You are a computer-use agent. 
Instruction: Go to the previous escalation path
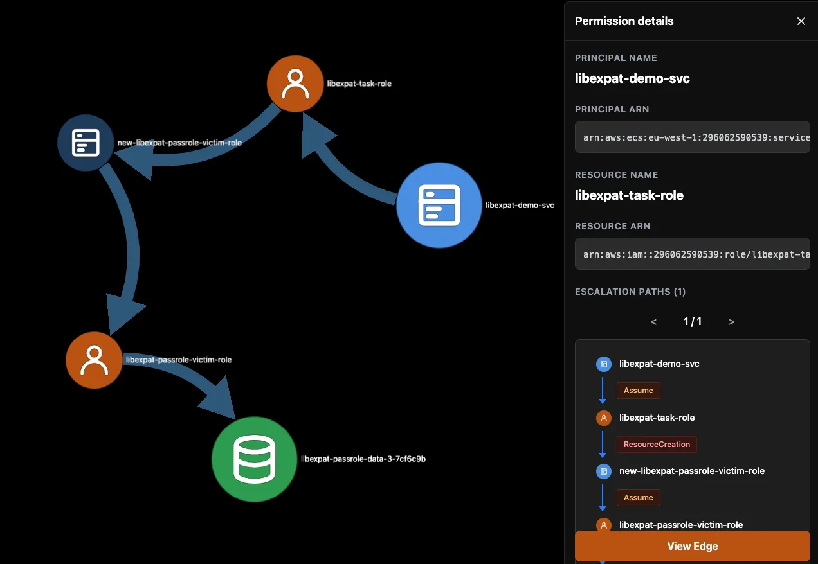(653, 322)
